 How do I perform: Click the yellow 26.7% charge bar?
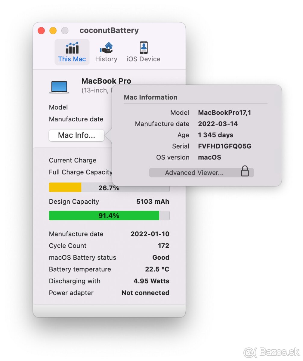(65, 187)
